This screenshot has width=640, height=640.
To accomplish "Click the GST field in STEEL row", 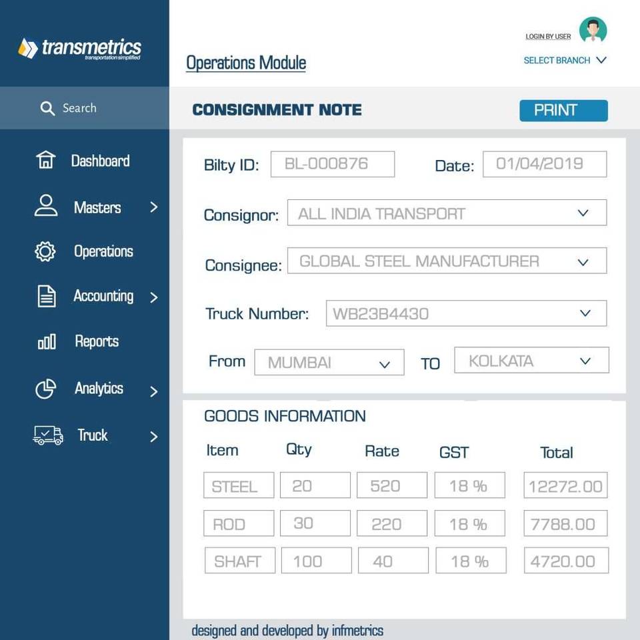I will (x=469, y=485).
